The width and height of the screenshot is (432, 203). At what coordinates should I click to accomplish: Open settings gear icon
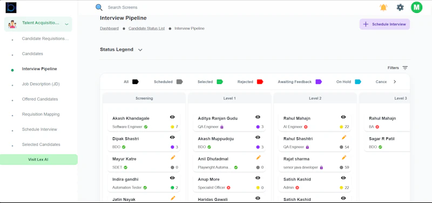[400, 8]
